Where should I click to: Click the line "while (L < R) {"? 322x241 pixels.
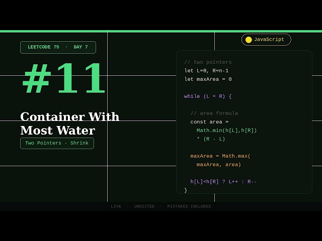pyautogui.click(x=208, y=96)
